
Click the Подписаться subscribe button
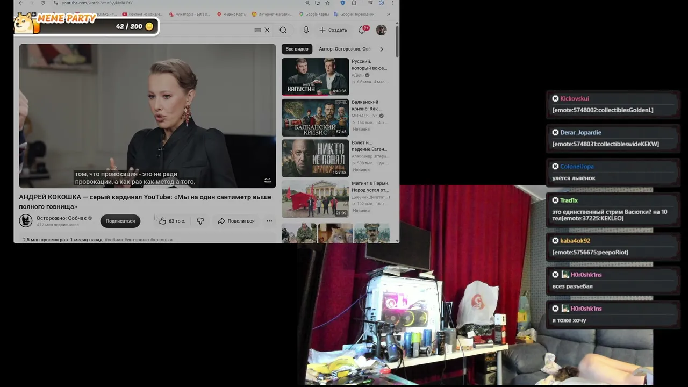click(x=120, y=221)
